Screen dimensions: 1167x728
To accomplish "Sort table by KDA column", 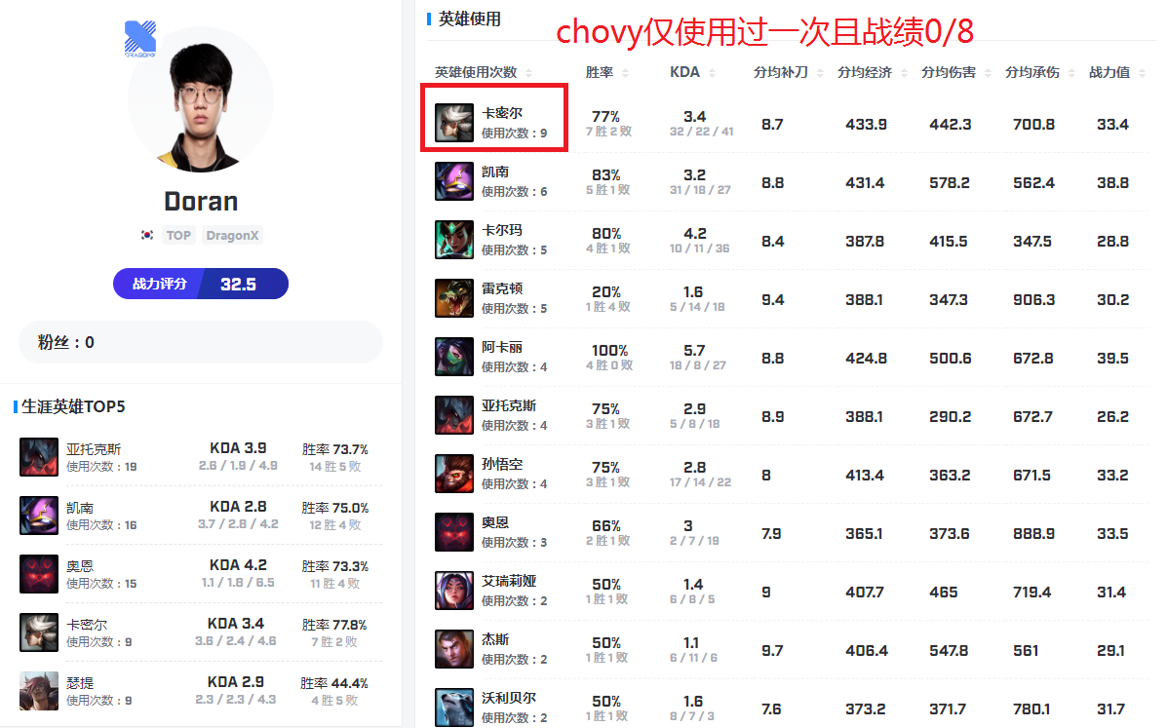I will pyautogui.click(x=692, y=72).
